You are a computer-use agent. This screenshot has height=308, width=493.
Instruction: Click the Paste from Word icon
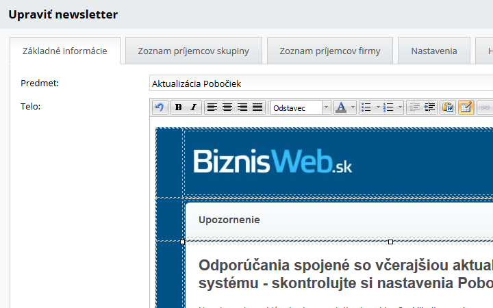448,107
